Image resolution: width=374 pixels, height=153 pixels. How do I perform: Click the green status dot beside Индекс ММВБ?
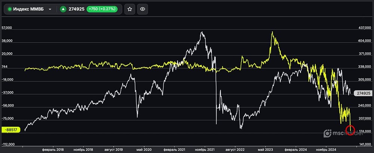tap(10, 9)
